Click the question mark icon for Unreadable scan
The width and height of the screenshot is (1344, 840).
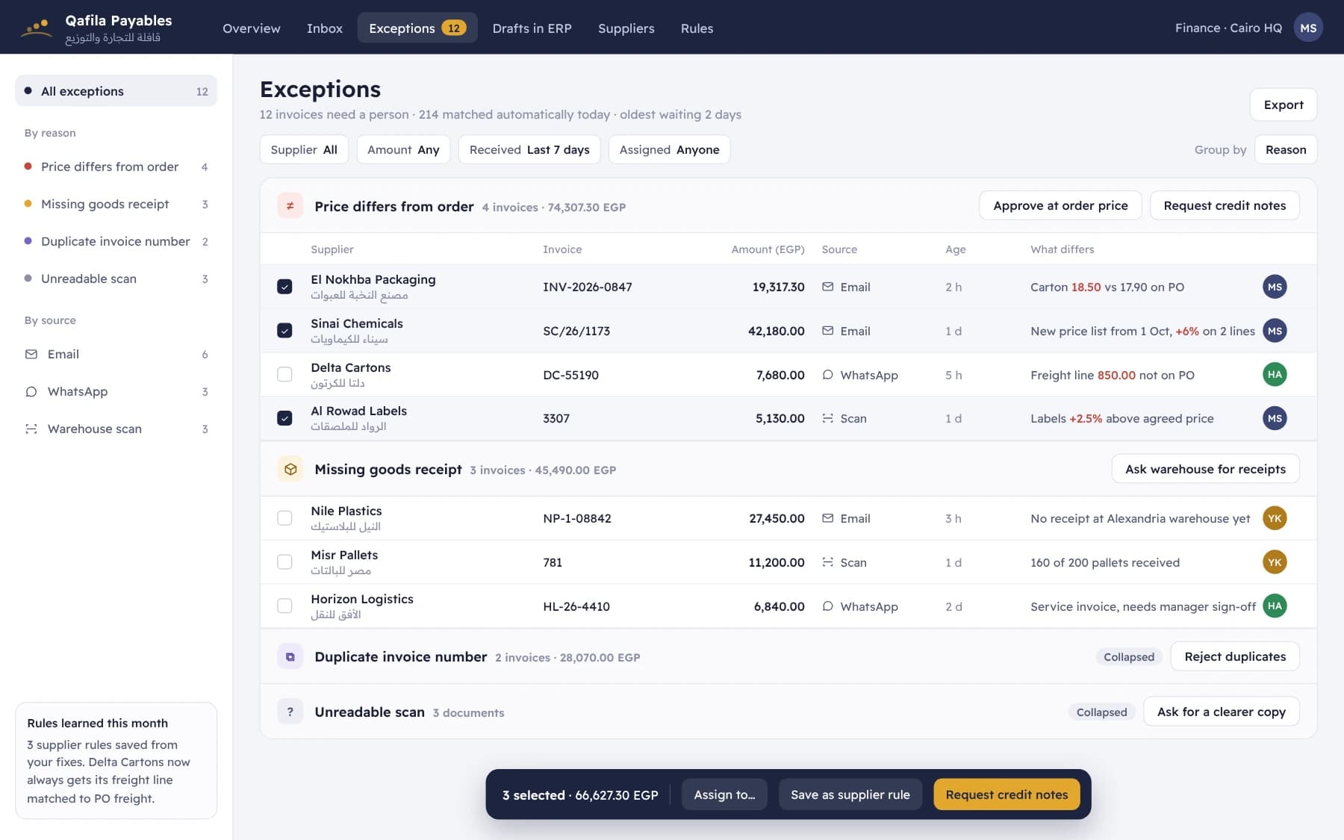290,712
